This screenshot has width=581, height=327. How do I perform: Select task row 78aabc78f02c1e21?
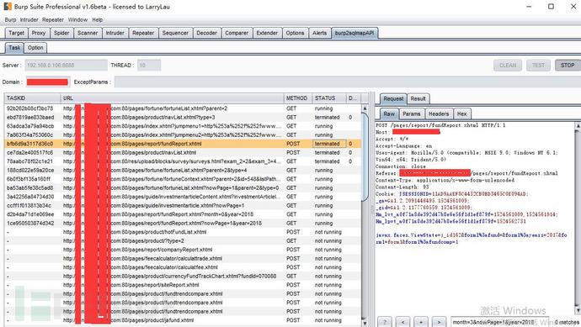[183, 161]
